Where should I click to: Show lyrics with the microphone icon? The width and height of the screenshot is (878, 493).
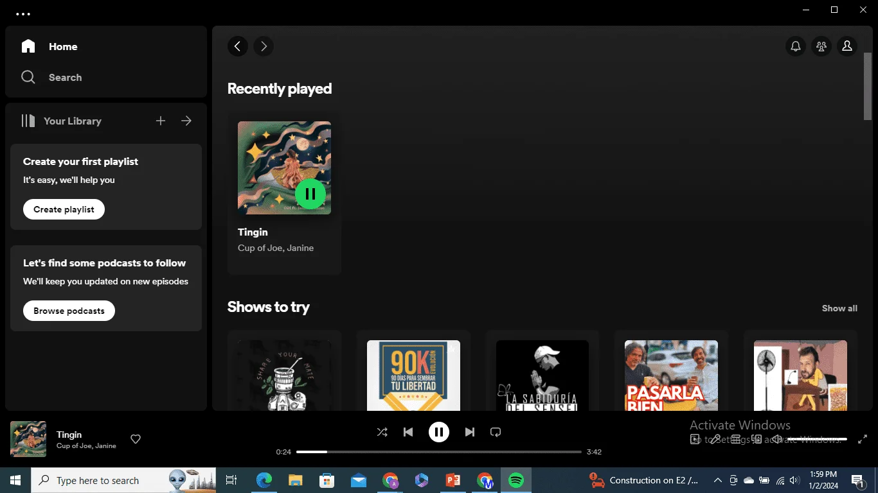point(715,439)
